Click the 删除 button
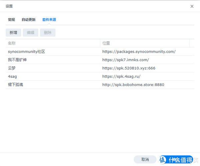 tap(48, 33)
